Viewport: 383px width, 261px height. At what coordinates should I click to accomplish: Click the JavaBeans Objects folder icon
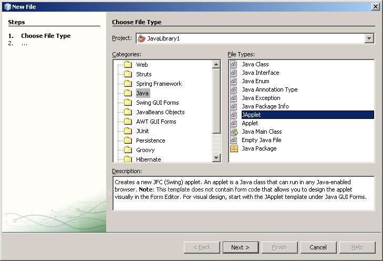click(x=128, y=112)
